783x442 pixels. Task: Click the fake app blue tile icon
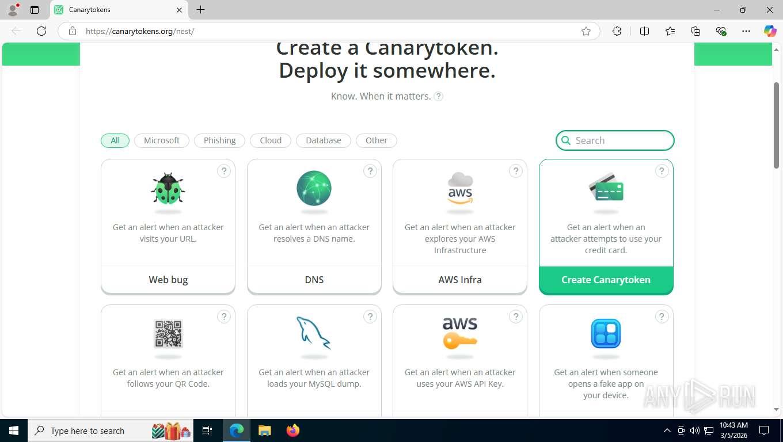coord(606,334)
